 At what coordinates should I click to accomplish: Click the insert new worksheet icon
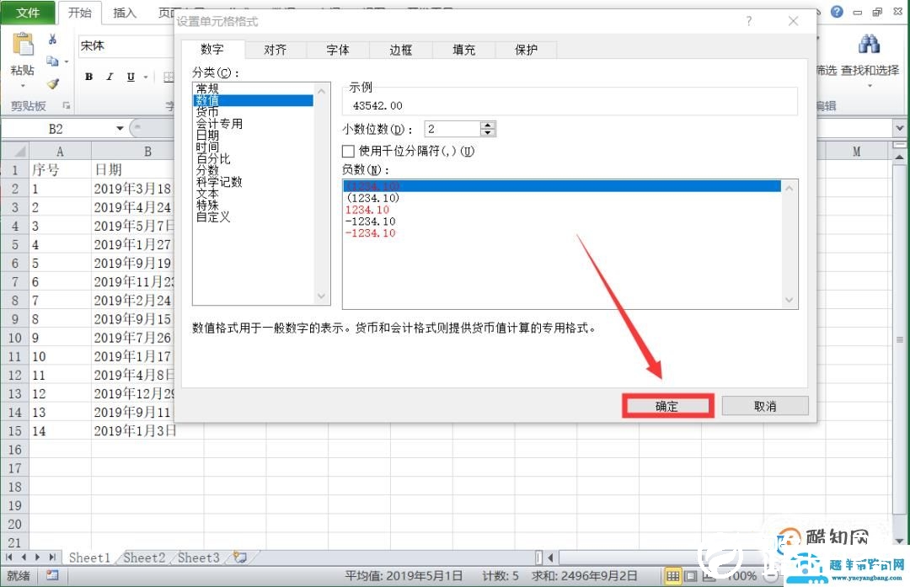pyautogui.click(x=239, y=558)
